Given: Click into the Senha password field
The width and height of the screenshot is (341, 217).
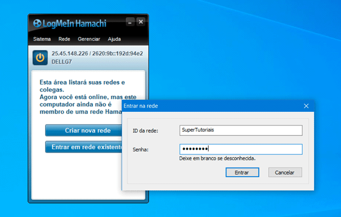Looking at the screenshot, I should click(240, 150).
